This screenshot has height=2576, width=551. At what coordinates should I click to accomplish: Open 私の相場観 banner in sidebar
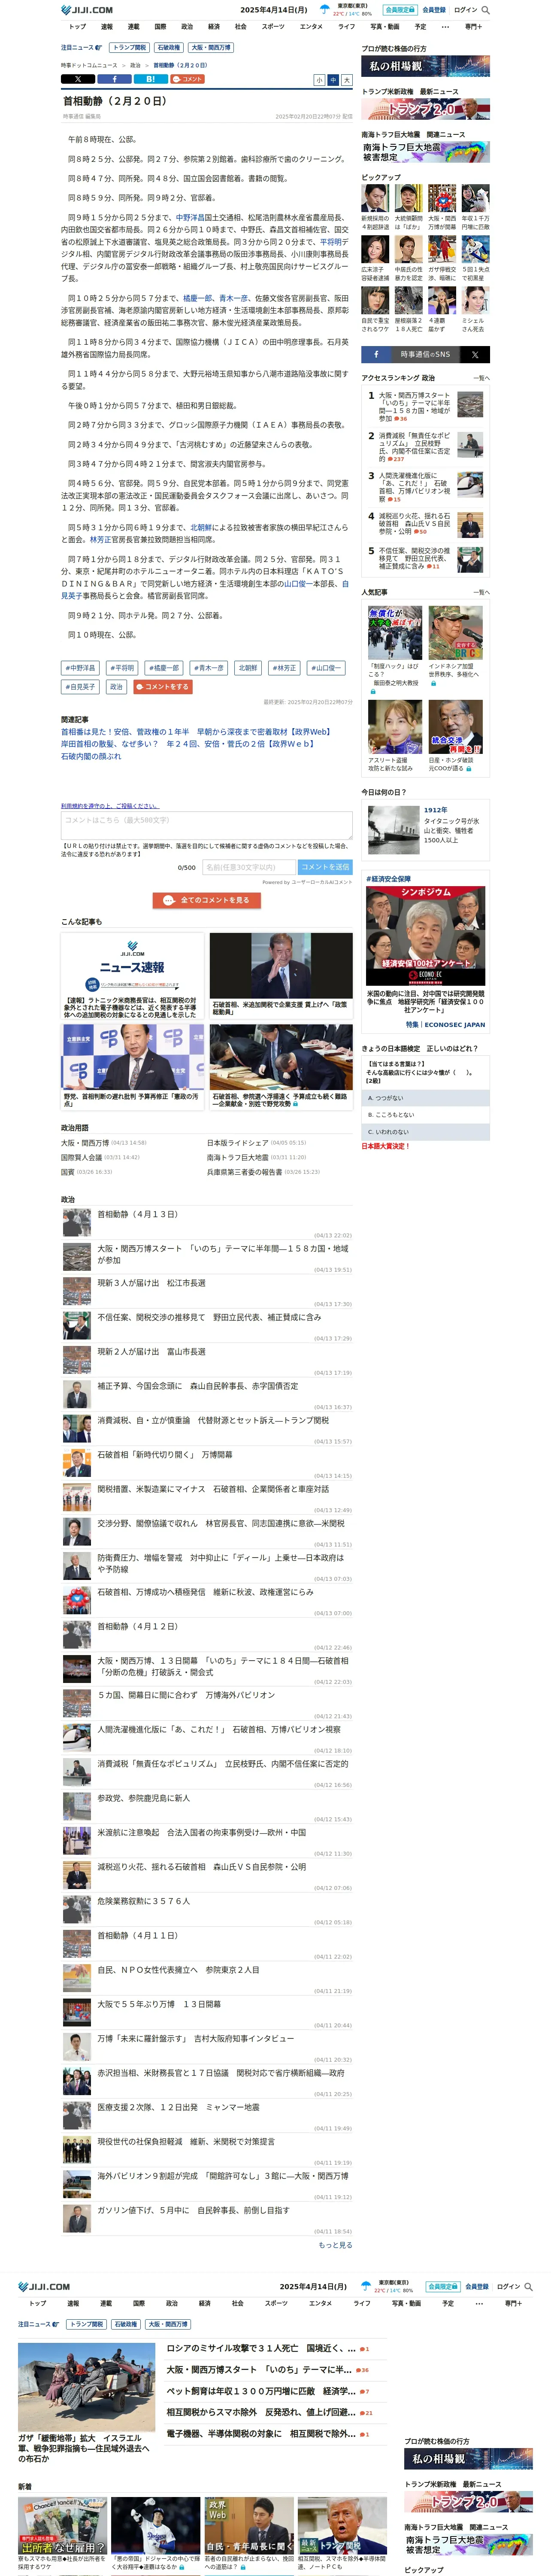tap(426, 67)
